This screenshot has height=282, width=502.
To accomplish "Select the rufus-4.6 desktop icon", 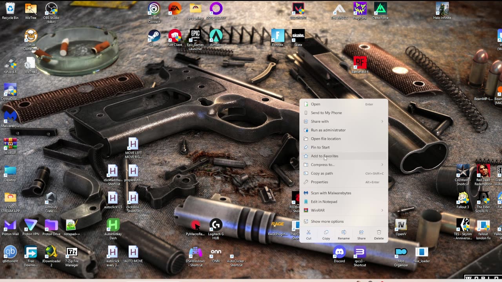I will click(10, 65).
